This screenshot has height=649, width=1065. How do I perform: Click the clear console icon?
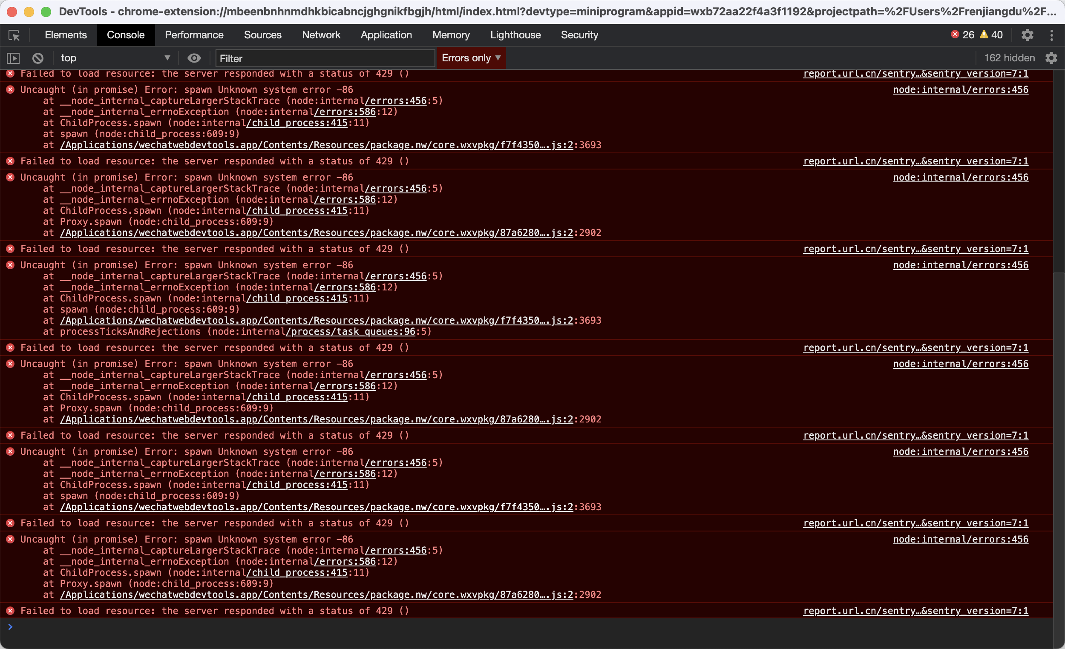coord(38,58)
